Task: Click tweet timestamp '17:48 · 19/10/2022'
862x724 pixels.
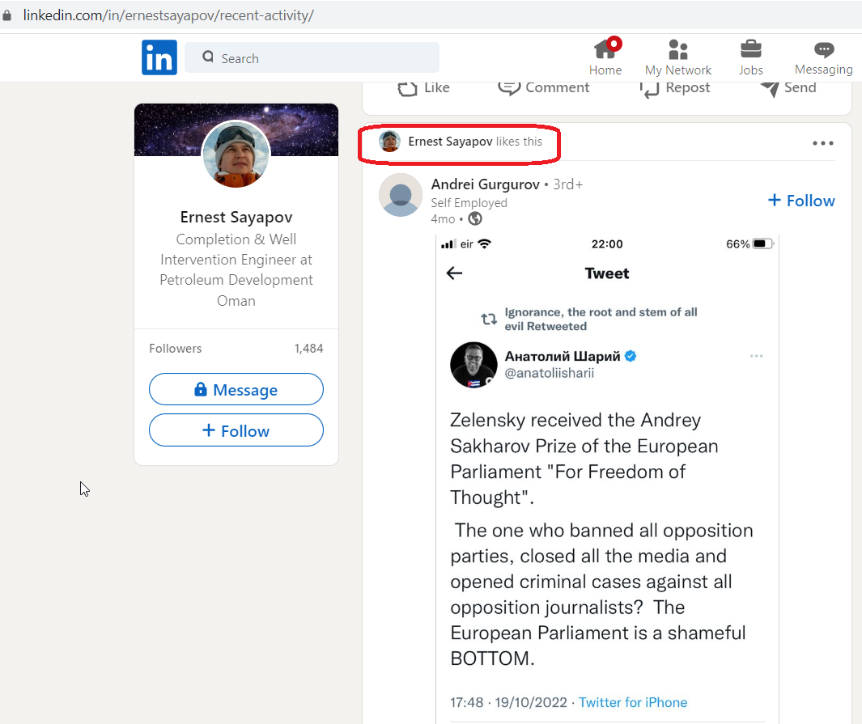Action: point(508,702)
